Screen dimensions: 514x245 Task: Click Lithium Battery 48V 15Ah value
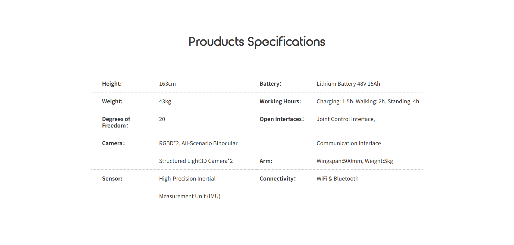coord(348,84)
